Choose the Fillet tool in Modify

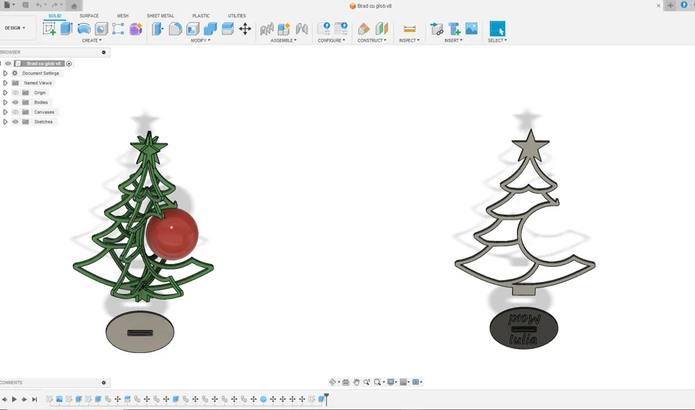click(x=175, y=28)
